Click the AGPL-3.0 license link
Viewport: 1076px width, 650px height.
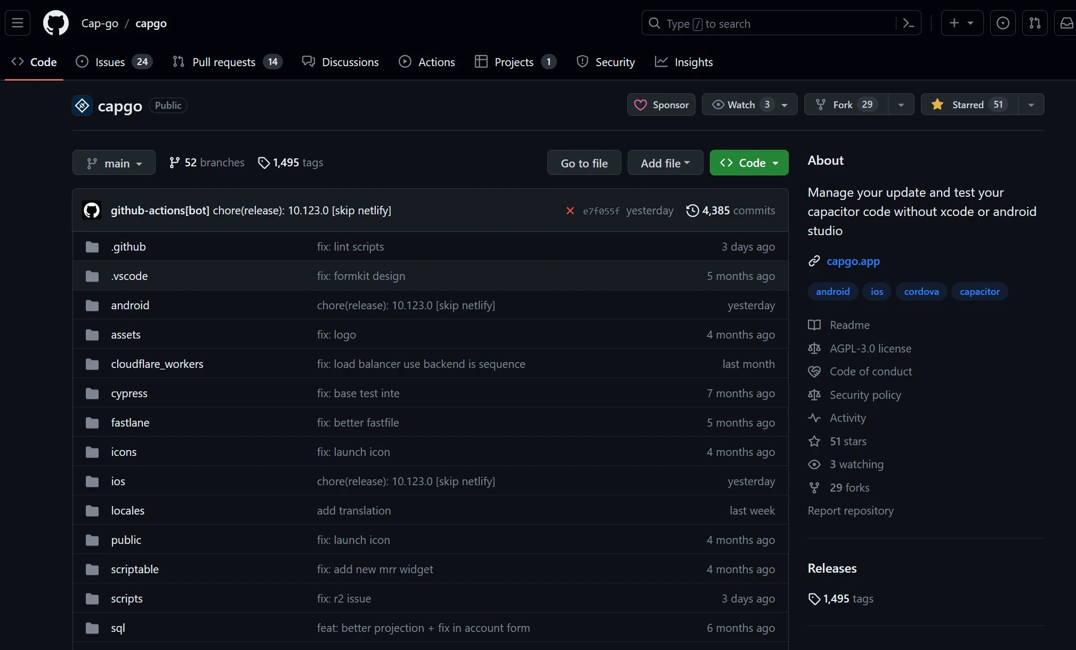(870, 348)
